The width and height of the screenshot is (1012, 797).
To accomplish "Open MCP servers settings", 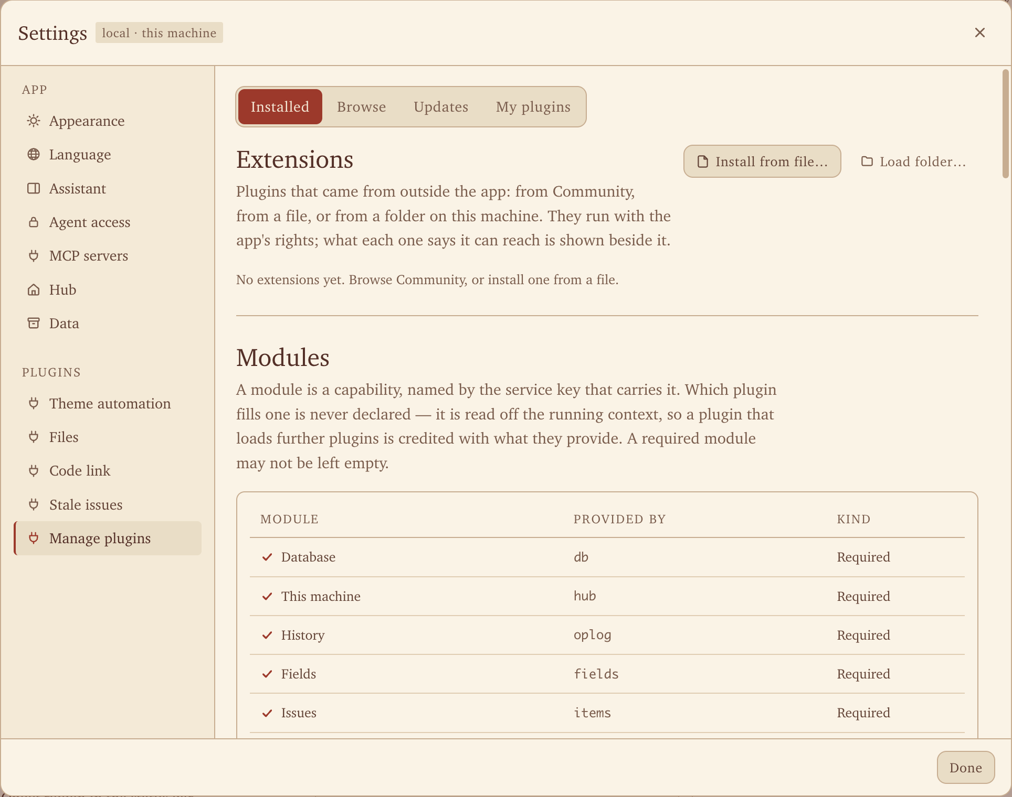I will [108, 256].
